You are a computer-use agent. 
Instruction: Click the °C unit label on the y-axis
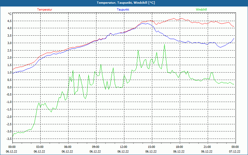tap(10, 14)
